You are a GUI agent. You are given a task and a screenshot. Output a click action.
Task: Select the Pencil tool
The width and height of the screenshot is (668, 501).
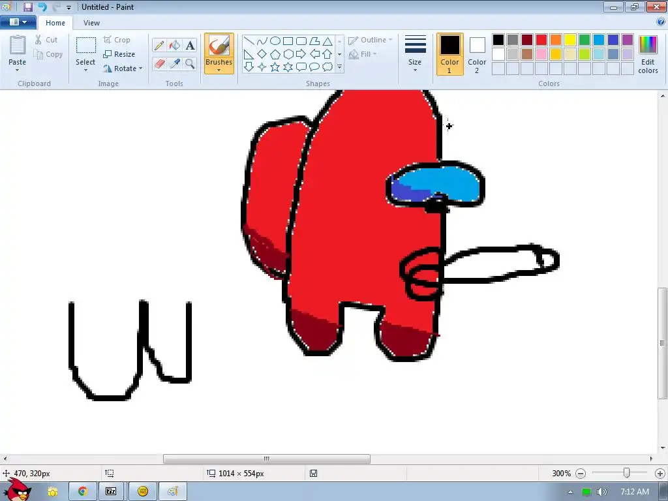click(159, 45)
